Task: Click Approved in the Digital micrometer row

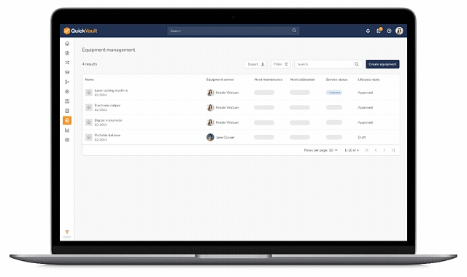Action: (x=365, y=122)
